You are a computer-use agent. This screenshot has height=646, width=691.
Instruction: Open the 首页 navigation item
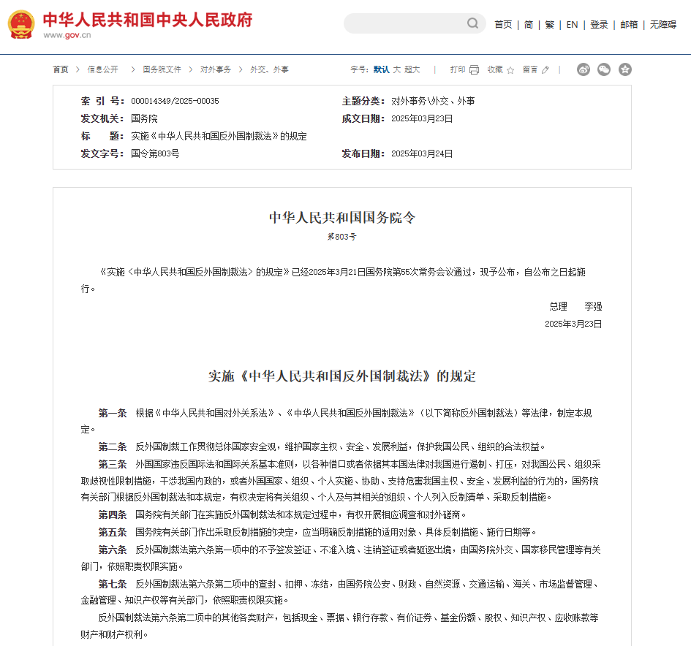click(502, 23)
